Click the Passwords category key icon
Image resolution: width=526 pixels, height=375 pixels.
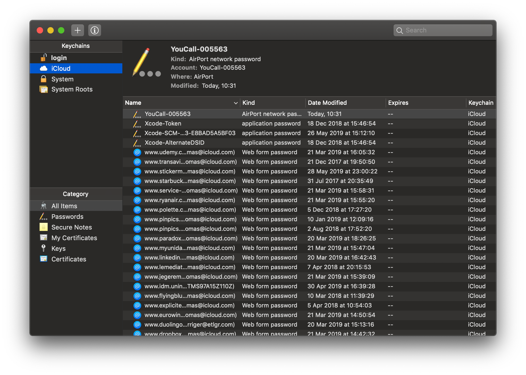point(43,216)
